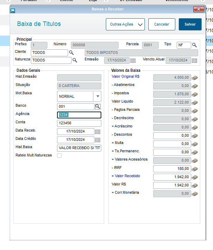213x250 pixels.
Task: Click the Data Receb. date field
Action: pos(75,132)
